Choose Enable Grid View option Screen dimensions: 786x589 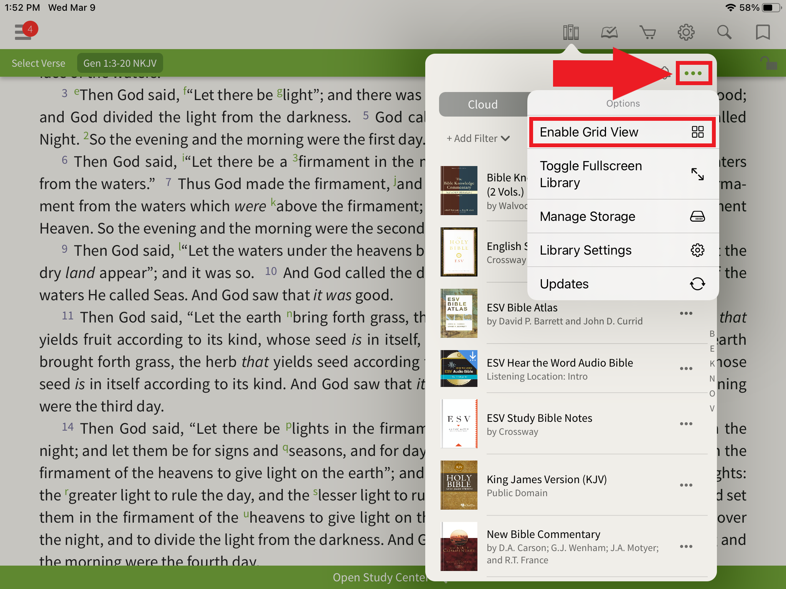(623, 132)
